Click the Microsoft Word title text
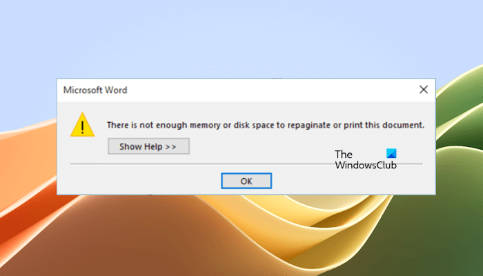The height and width of the screenshot is (276, 483). pyautogui.click(x=95, y=90)
